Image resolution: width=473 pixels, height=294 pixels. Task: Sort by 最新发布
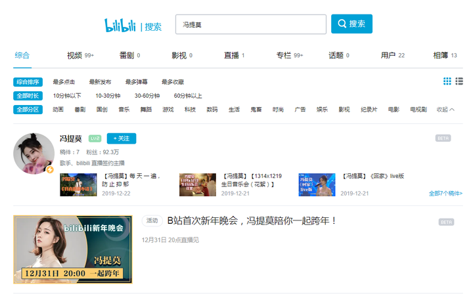(100, 82)
